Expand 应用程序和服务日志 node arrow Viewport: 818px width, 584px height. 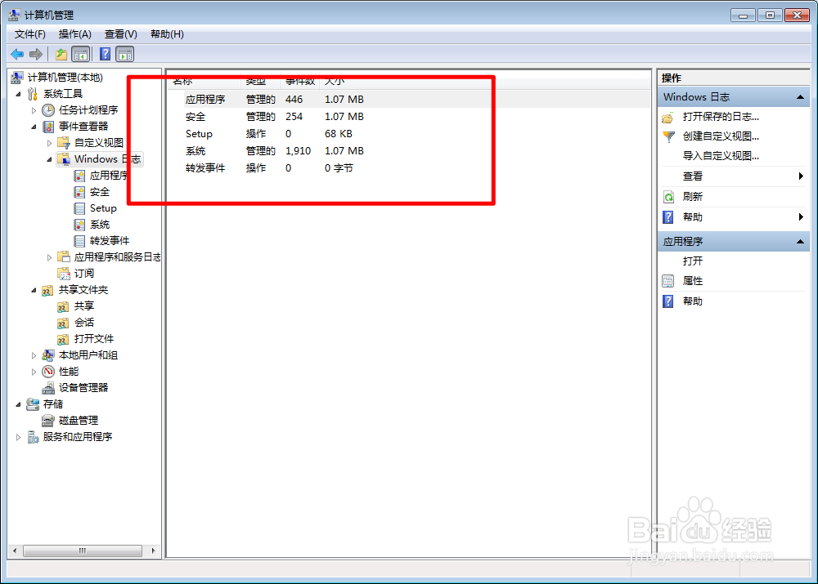click(50, 257)
